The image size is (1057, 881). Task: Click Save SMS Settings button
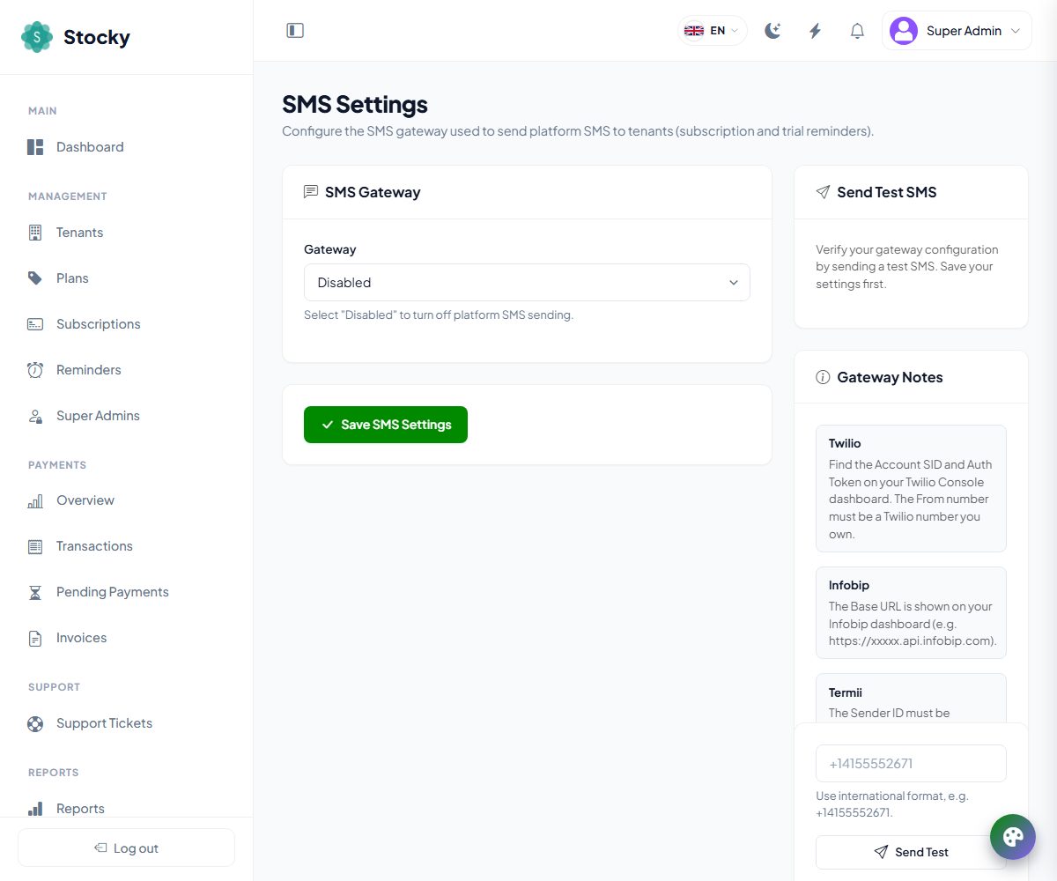pos(386,425)
